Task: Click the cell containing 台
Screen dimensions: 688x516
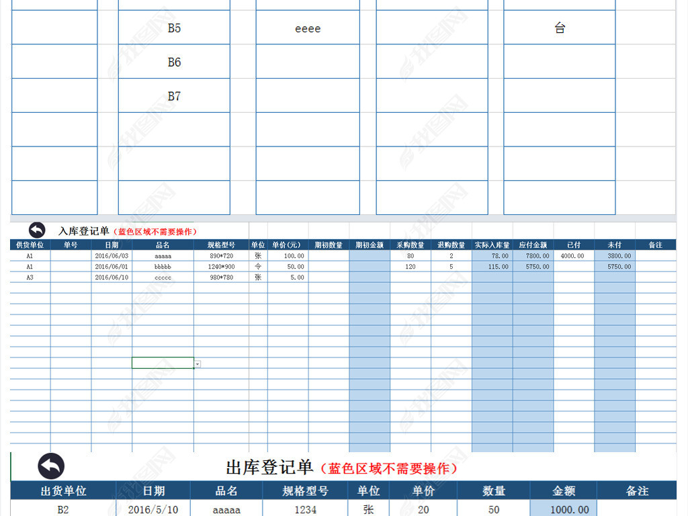Action: coord(559,28)
